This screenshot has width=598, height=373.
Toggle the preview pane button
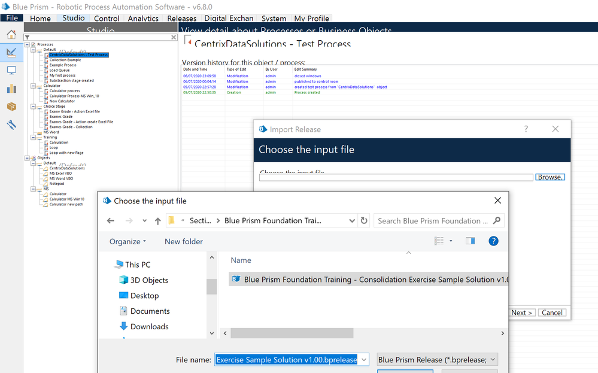[x=470, y=241]
